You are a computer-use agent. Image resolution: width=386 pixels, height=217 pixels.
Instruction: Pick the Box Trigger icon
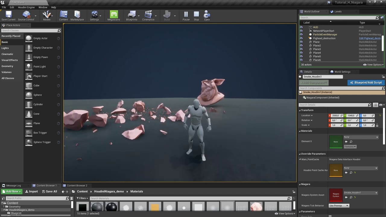[29, 133]
